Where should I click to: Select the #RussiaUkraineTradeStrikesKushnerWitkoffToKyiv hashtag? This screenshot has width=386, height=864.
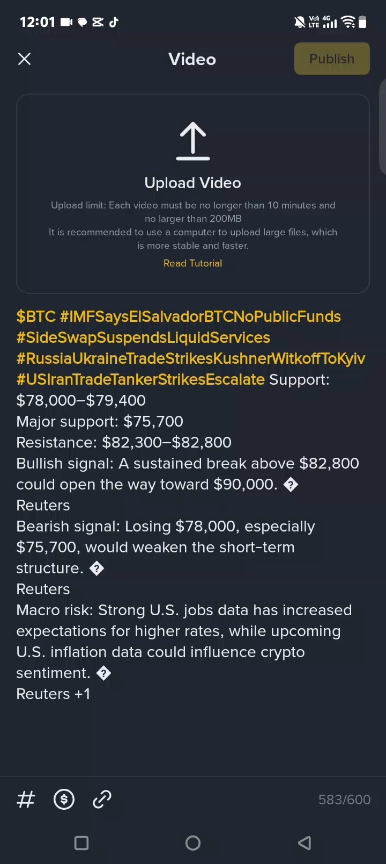191,358
